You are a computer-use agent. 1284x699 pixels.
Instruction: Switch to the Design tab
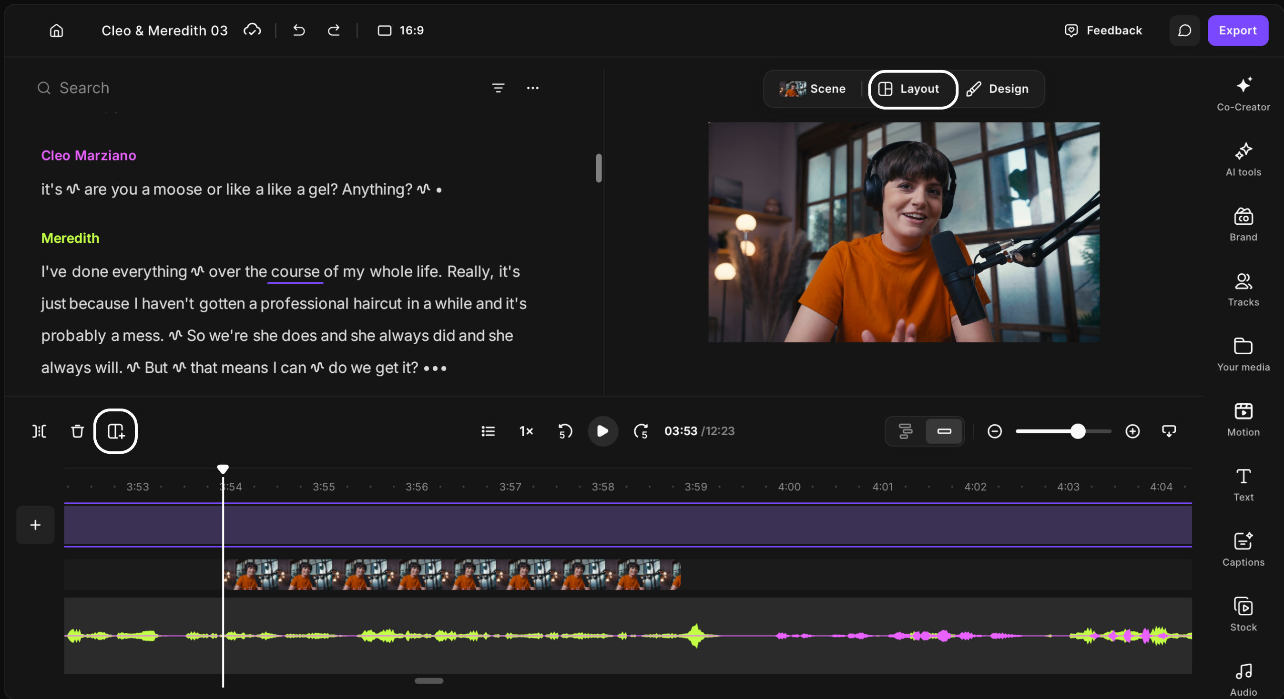[998, 89]
